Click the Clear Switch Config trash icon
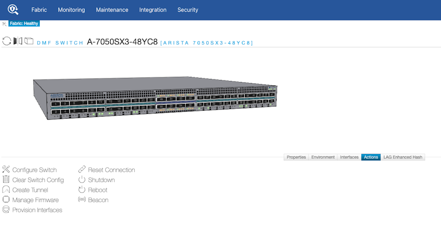This screenshot has width=441, height=226. [6, 180]
